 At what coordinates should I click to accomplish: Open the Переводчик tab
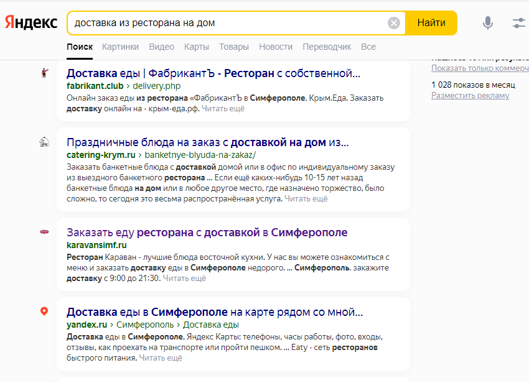pos(327,47)
